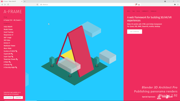
Task: Bookmark this page icon
Action: point(37,4)
